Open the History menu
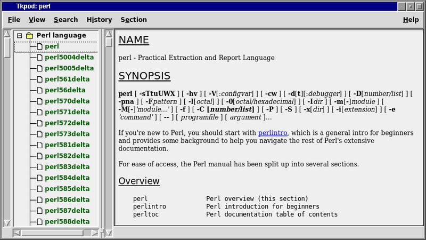426x240 pixels. pos(99,20)
